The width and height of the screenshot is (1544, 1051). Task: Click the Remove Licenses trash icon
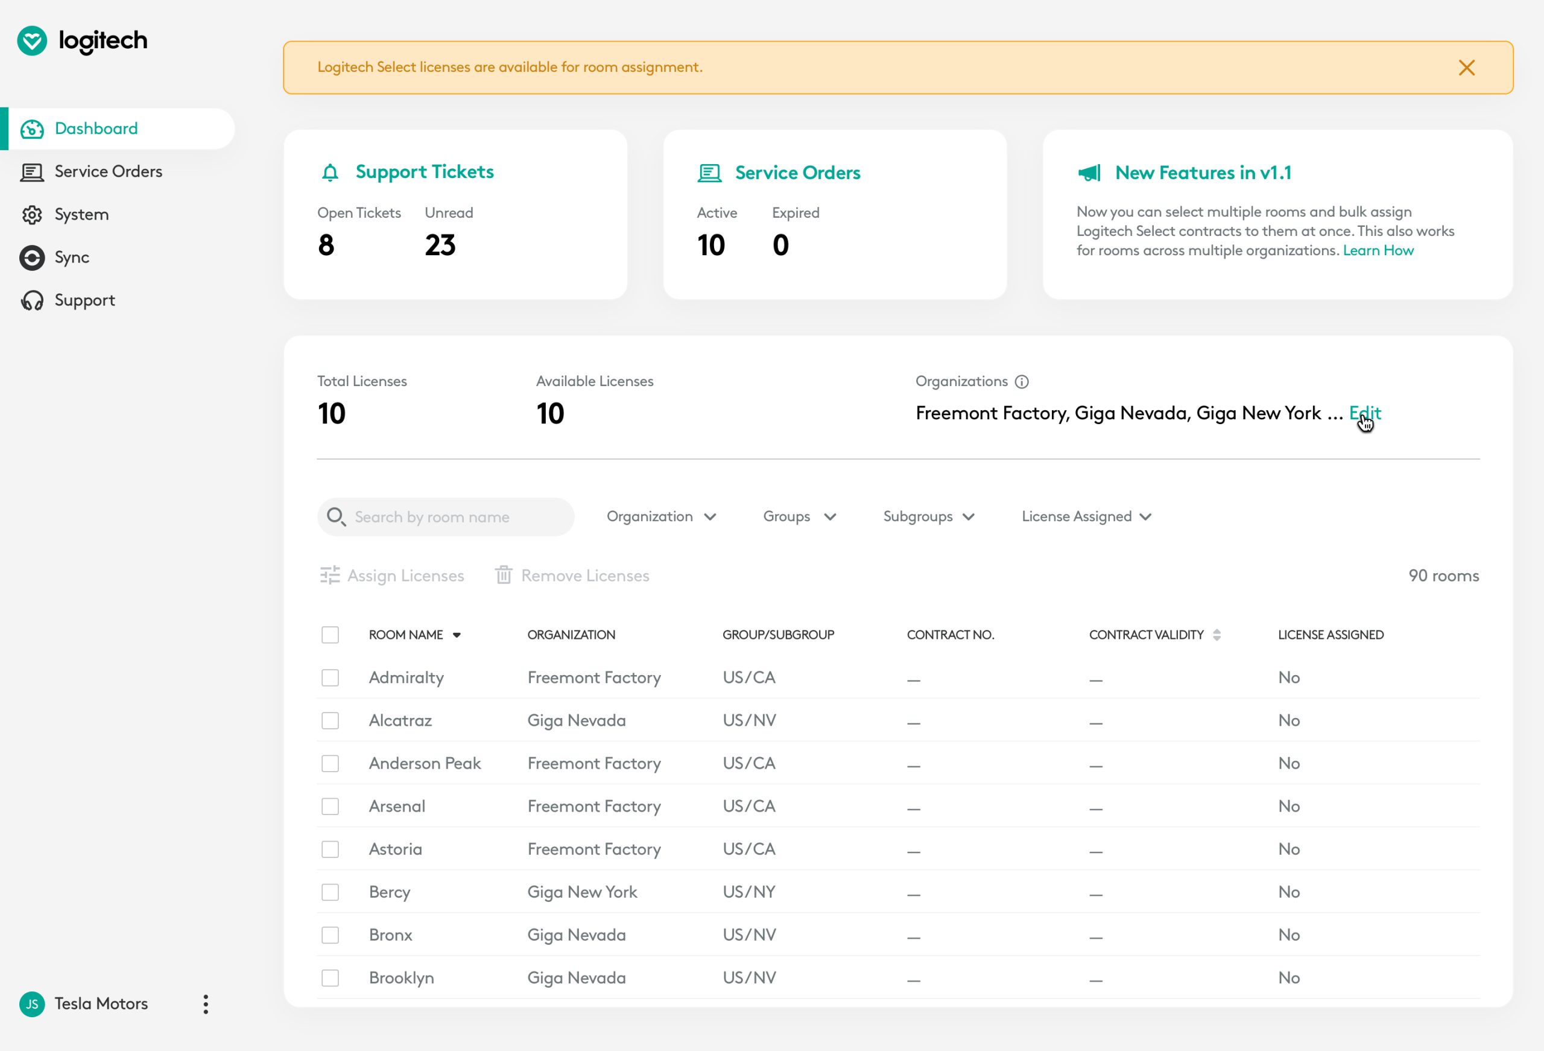tap(504, 575)
